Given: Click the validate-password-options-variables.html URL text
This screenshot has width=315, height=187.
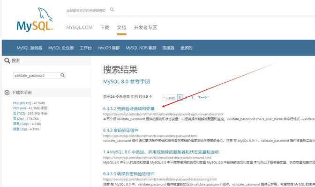Looking at the screenshot, I should coord(163,114).
